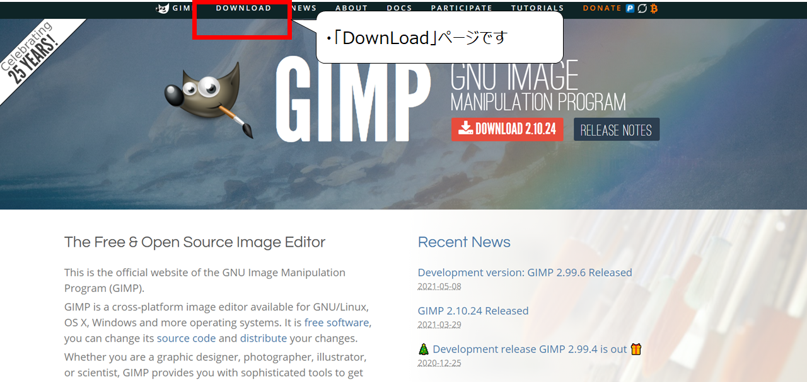Click the orange DONATE link
The width and height of the screenshot is (807, 382).
(x=602, y=8)
